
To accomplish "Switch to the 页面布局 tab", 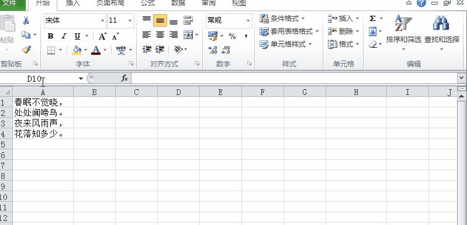I will 110,3.
